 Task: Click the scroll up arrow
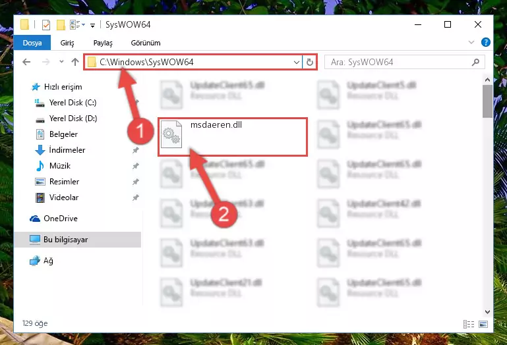tap(487, 80)
